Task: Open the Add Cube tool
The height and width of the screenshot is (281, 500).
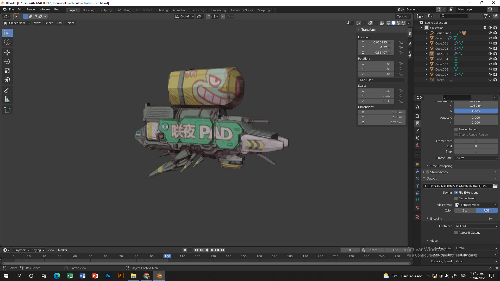Action: tap(7, 110)
